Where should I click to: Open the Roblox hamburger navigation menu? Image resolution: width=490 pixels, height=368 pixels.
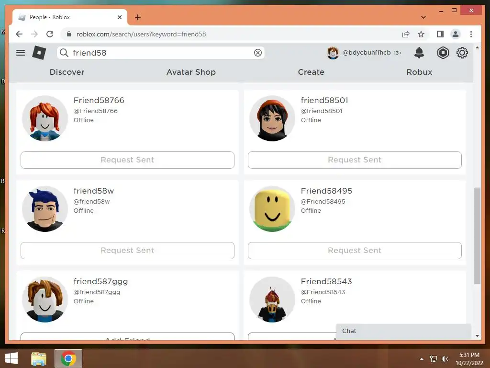tap(21, 53)
